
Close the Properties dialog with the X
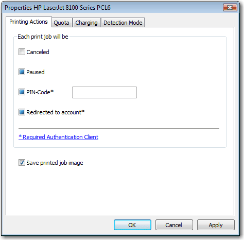[x=230, y=8]
